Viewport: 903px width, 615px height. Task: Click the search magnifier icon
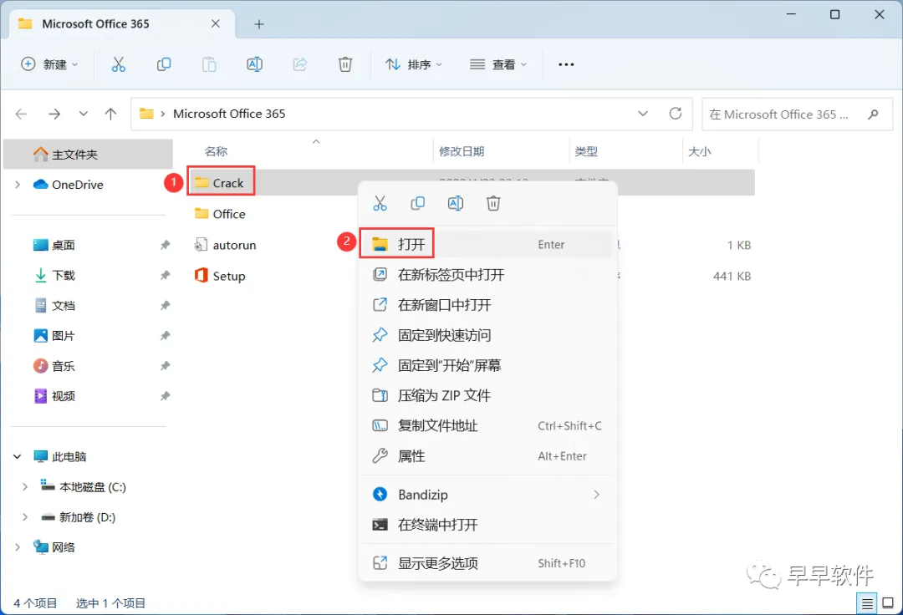point(873,114)
